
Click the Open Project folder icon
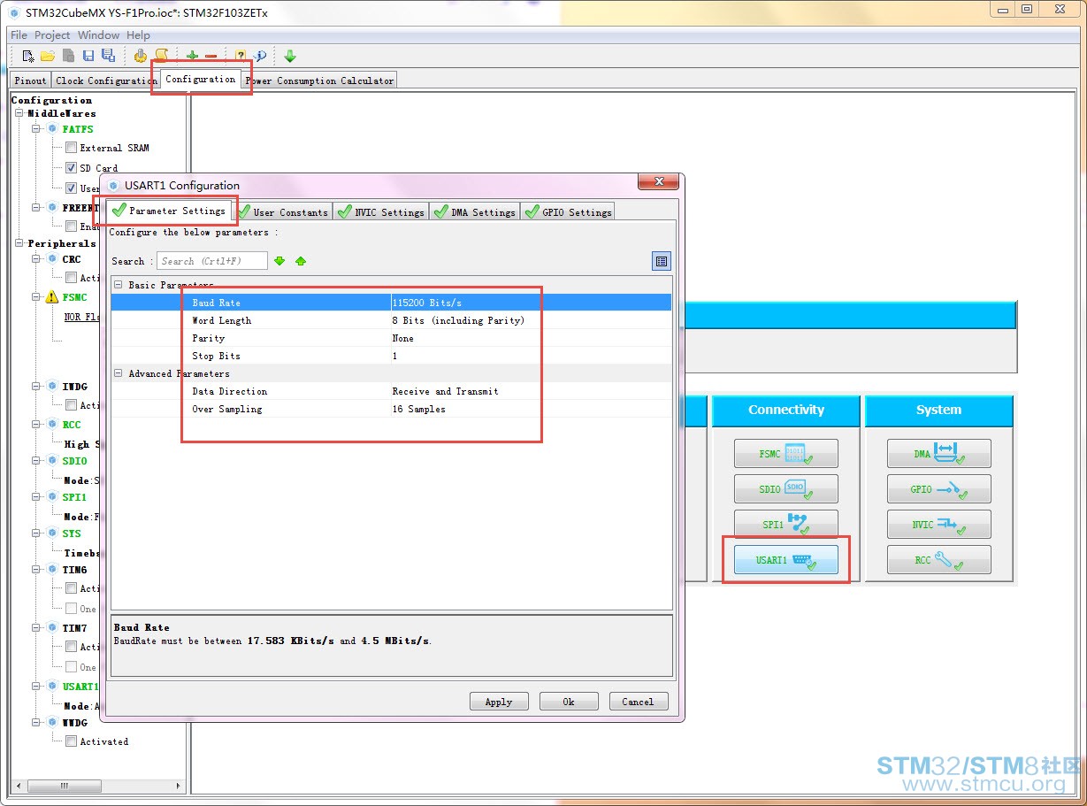(x=48, y=56)
